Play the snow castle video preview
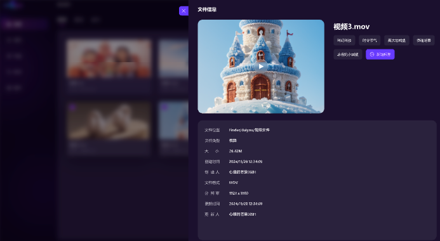440x241 pixels. point(261,67)
